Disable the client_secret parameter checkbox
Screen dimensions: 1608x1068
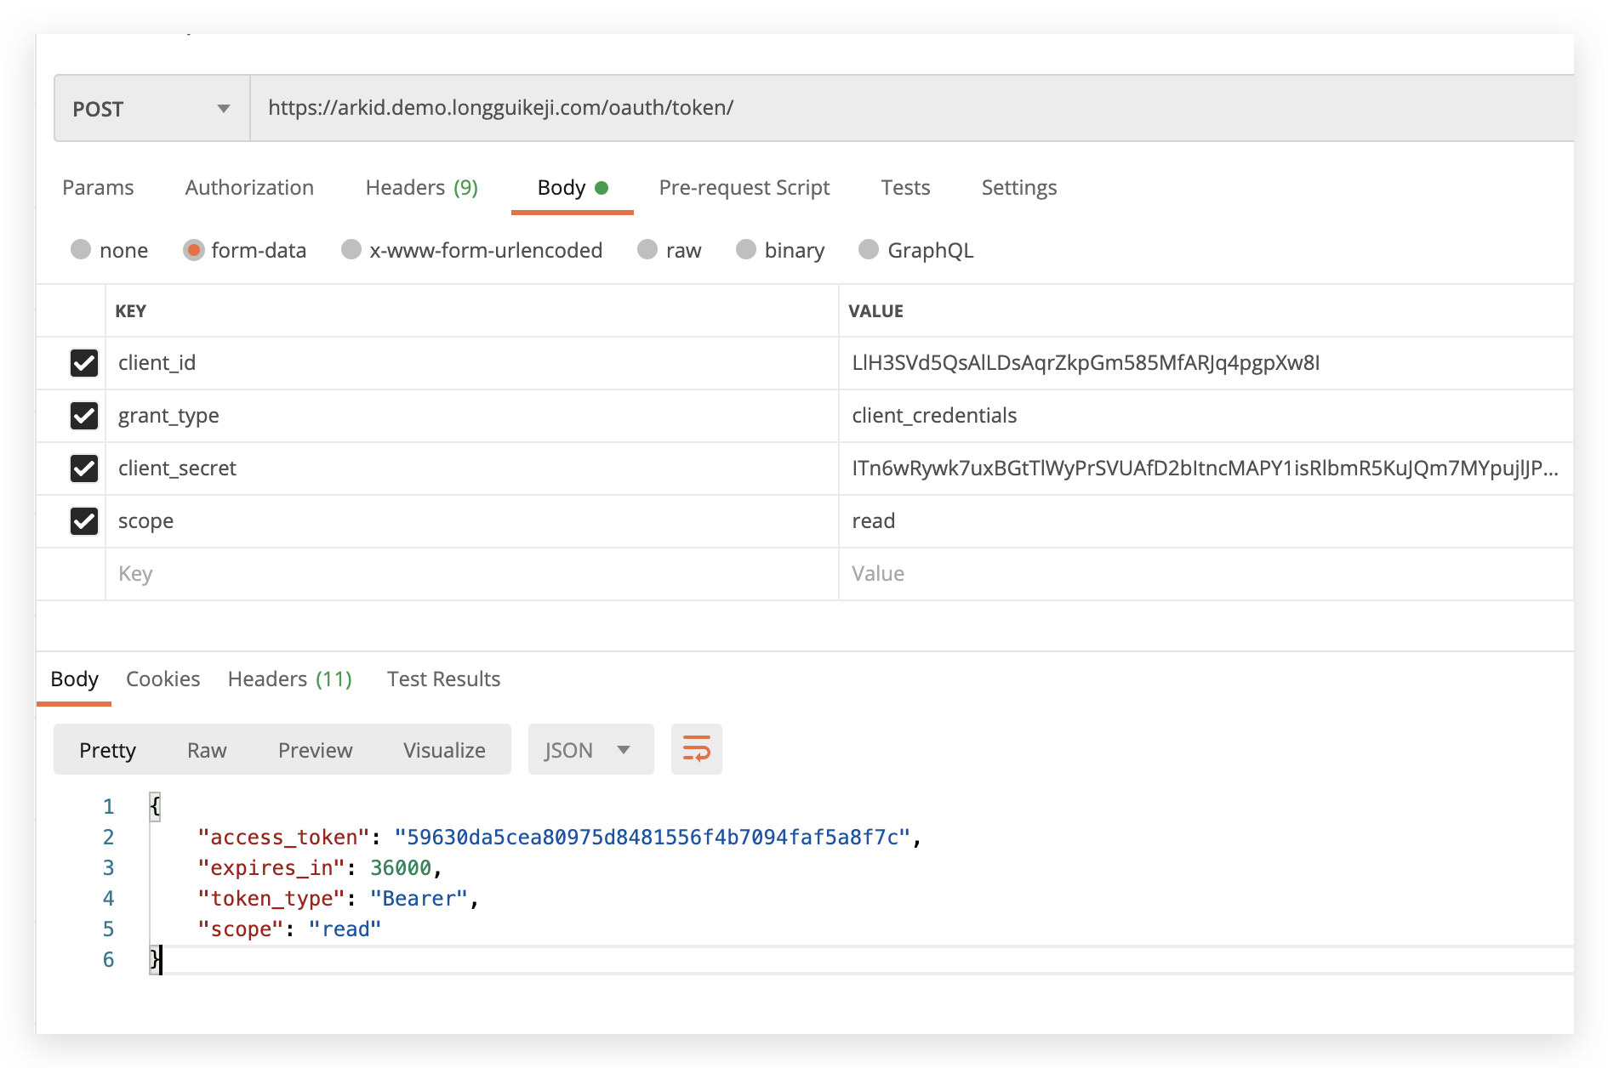84,469
